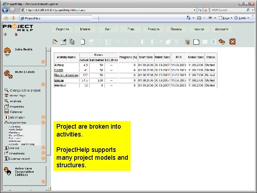This screenshot has height=193, width=257.
Task: Click the Change active project magnifier icon
Action: (6, 90)
